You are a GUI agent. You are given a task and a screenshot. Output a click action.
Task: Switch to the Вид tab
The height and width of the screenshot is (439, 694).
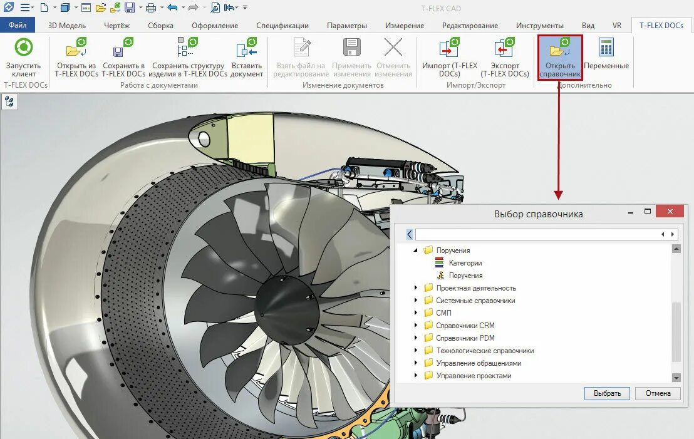tap(588, 26)
